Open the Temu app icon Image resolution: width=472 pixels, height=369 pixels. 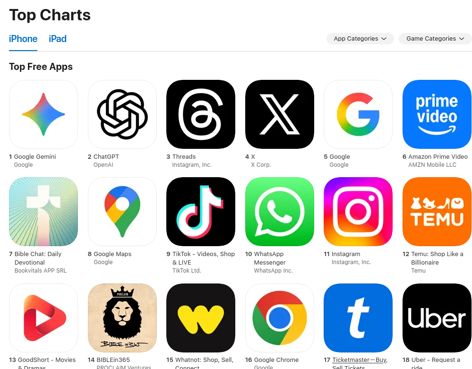pyautogui.click(x=437, y=212)
